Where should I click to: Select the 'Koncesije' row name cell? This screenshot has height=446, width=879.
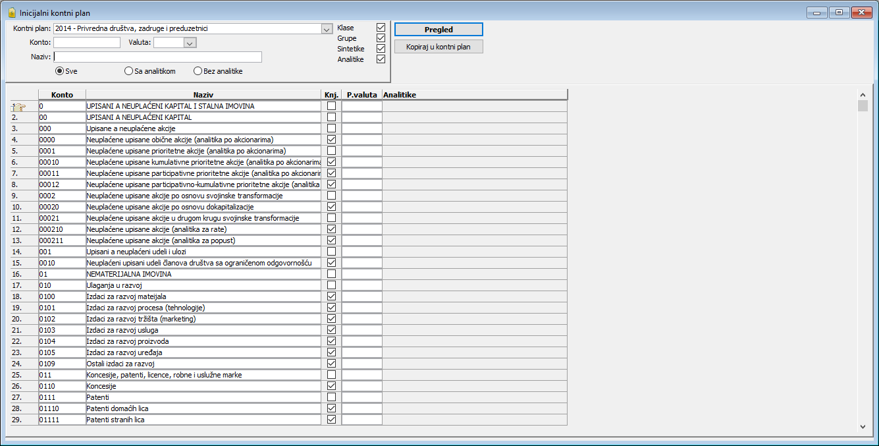203,386
